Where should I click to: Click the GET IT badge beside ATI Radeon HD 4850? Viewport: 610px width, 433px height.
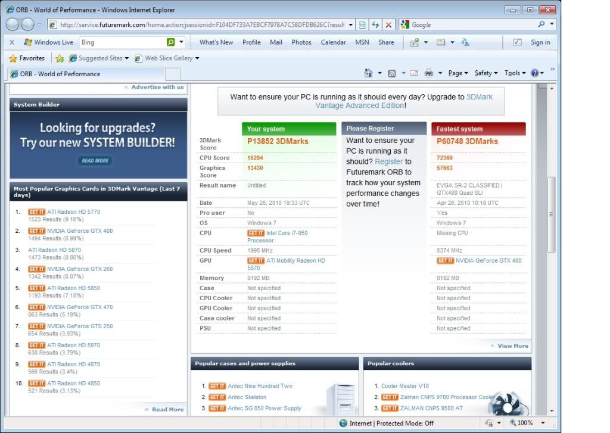36,383
